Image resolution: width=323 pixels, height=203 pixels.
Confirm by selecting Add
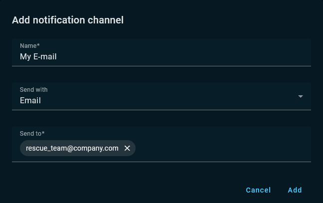295,190
